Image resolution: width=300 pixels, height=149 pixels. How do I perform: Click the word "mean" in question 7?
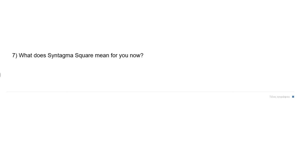coord(102,55)
